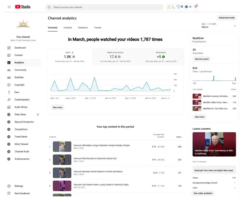Open the extension three-line menu icon
The image size is (250, 206).
click(190, 7)
